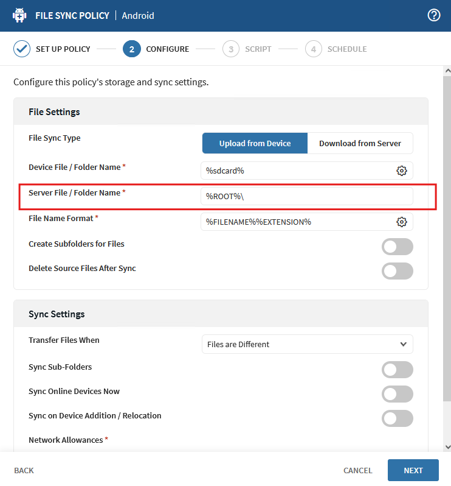
Task: Click the step 4 Schedule circle icon
Action: (x=314, y=49)
